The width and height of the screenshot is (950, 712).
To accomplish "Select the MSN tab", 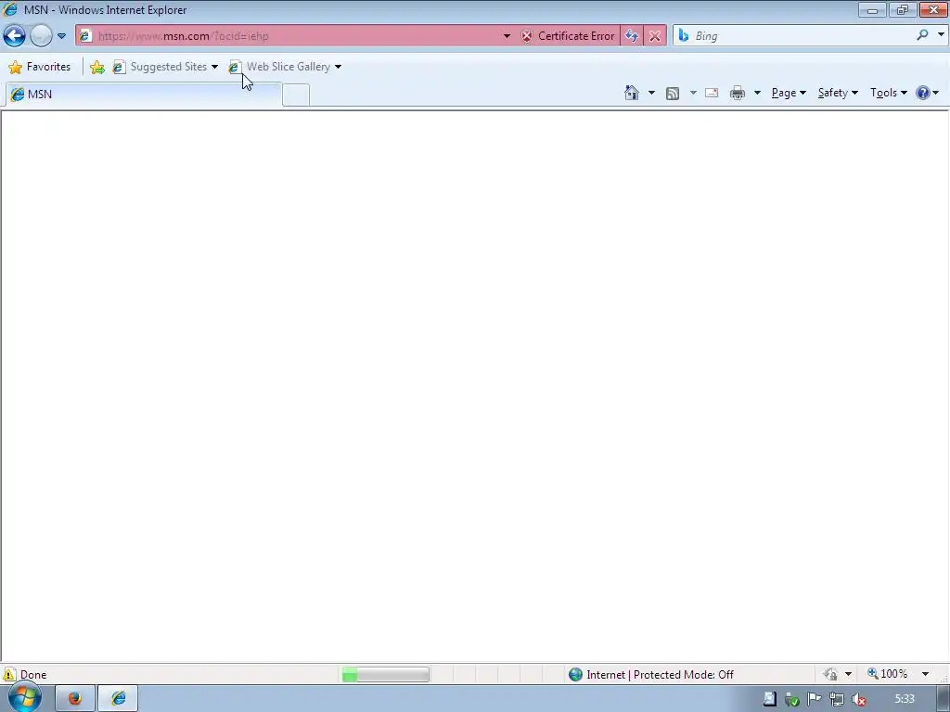I will tap(144, 94).
